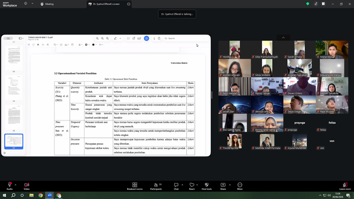This screenshot has width=354, height=199.
Task: Click the green encryption shield icon
Action: (x=308, y=4)
